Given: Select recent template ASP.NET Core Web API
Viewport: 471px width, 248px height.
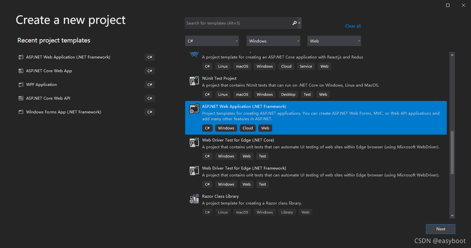Looking at the screenshot, I should (48, 98).
